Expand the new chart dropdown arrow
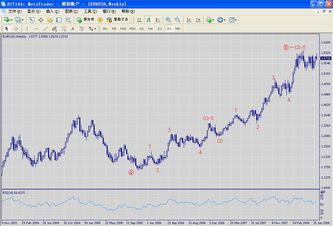 click(11, 20)
